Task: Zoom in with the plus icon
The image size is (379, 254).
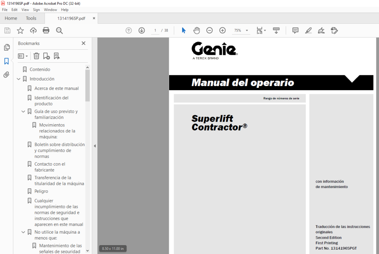Action: pos(222,30)
